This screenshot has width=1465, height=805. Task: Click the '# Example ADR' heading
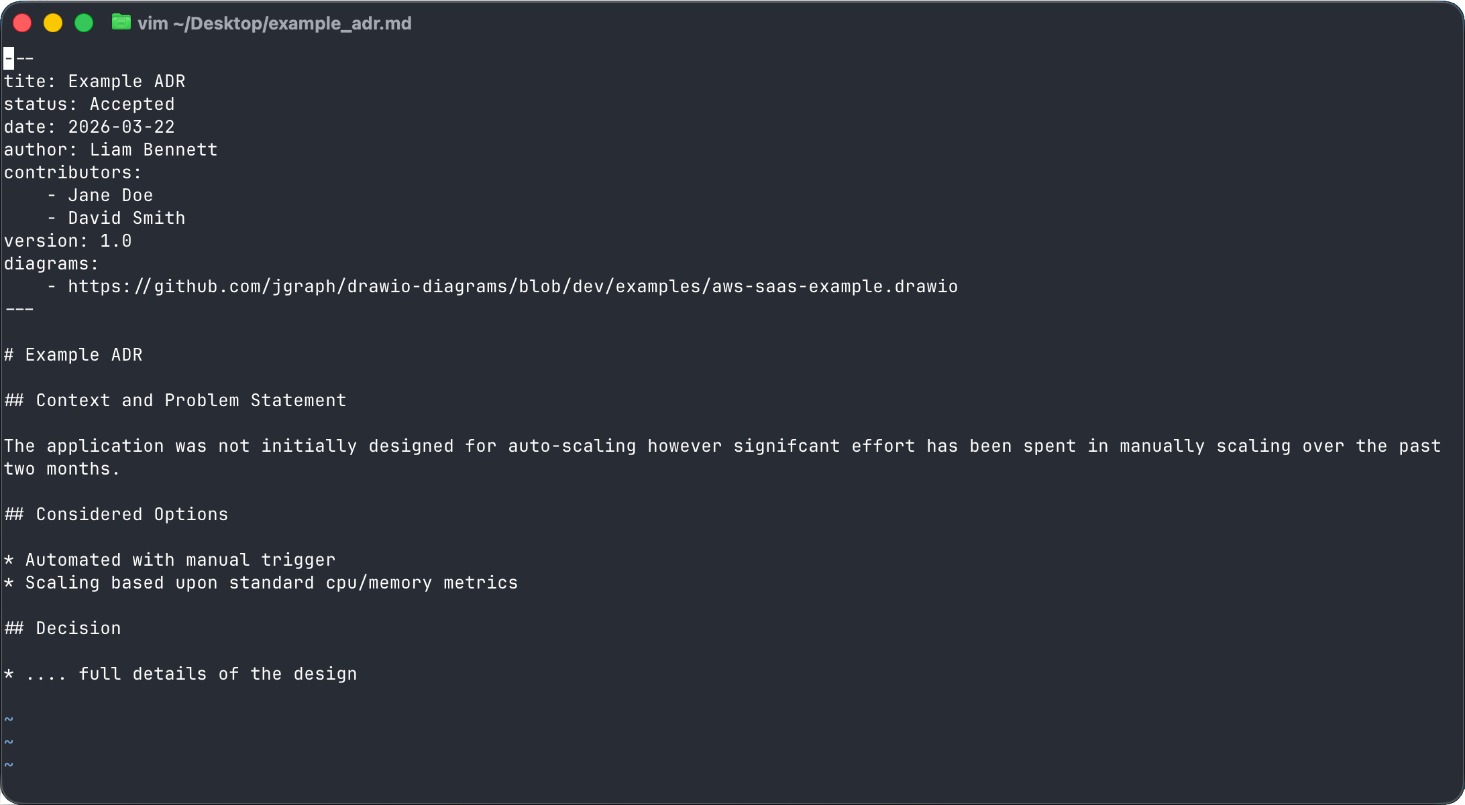pos(74,355)
